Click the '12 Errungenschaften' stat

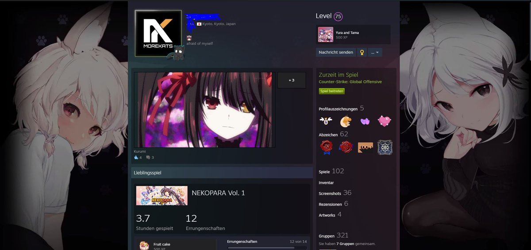tap(205, 223)
